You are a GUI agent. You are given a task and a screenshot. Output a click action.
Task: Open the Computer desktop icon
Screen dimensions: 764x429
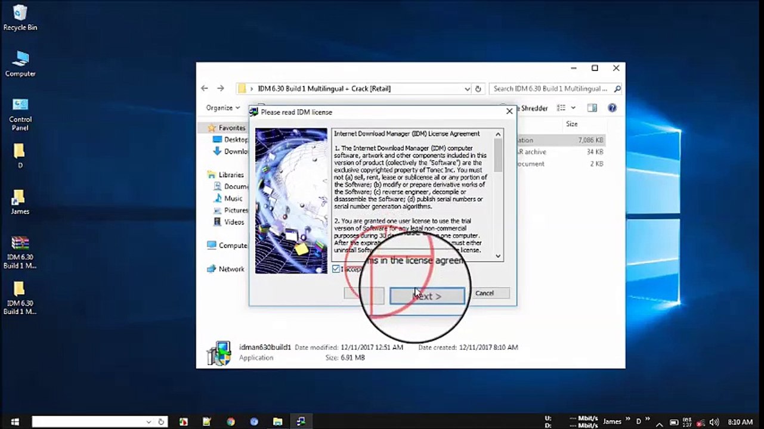[20, 64]
